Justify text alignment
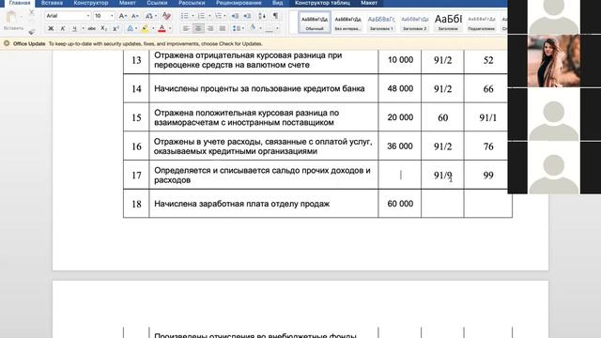 coord(222,28)
